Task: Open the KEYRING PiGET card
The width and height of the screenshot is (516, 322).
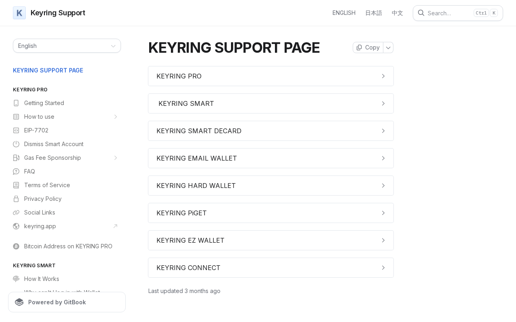Action: pyautogui.click(x=271, y=213)
